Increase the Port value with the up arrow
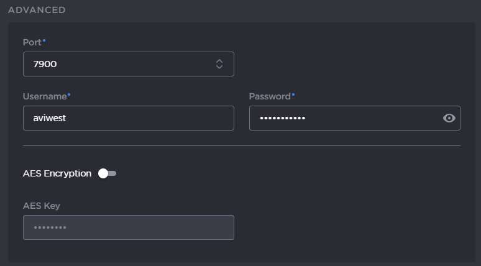This screenshot has width=481, height=266. click(x=219, y=60)
